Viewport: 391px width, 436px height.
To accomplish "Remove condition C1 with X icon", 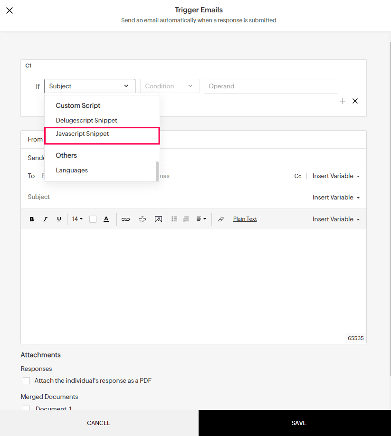I will coord(355,101).
